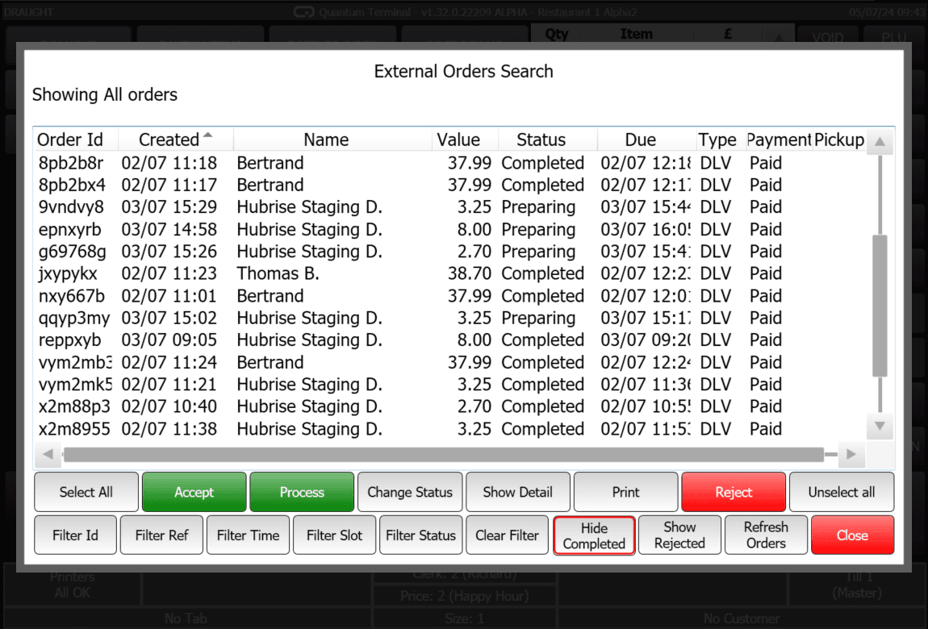Toggle Show Rejected orders

click(679, 535)
